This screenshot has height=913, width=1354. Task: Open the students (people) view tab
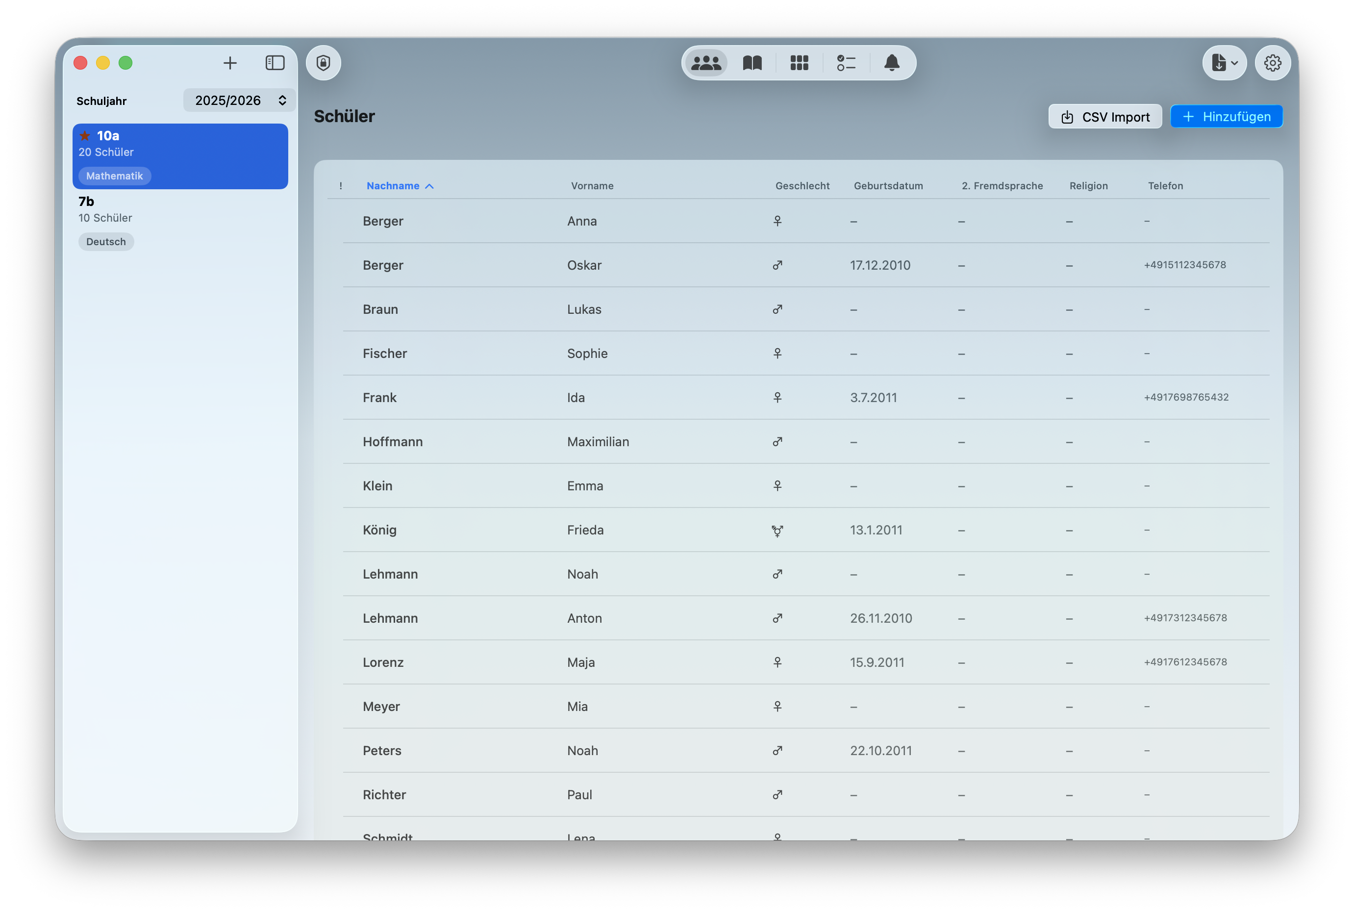click(x=706, y=63)
